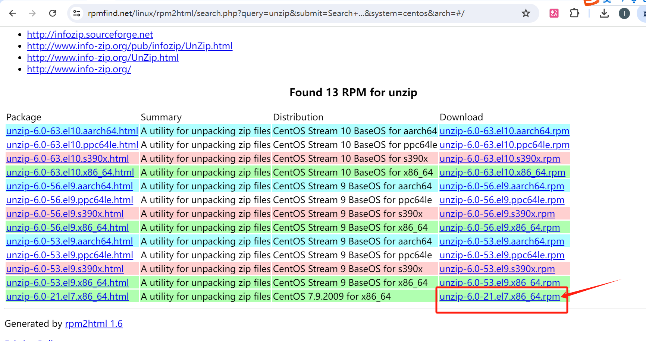Viewport: 646px width, 341px height.
Task: Open unzip-6.0-21.el7.x86_64.html package page
Action: click(x=68, y=296)
